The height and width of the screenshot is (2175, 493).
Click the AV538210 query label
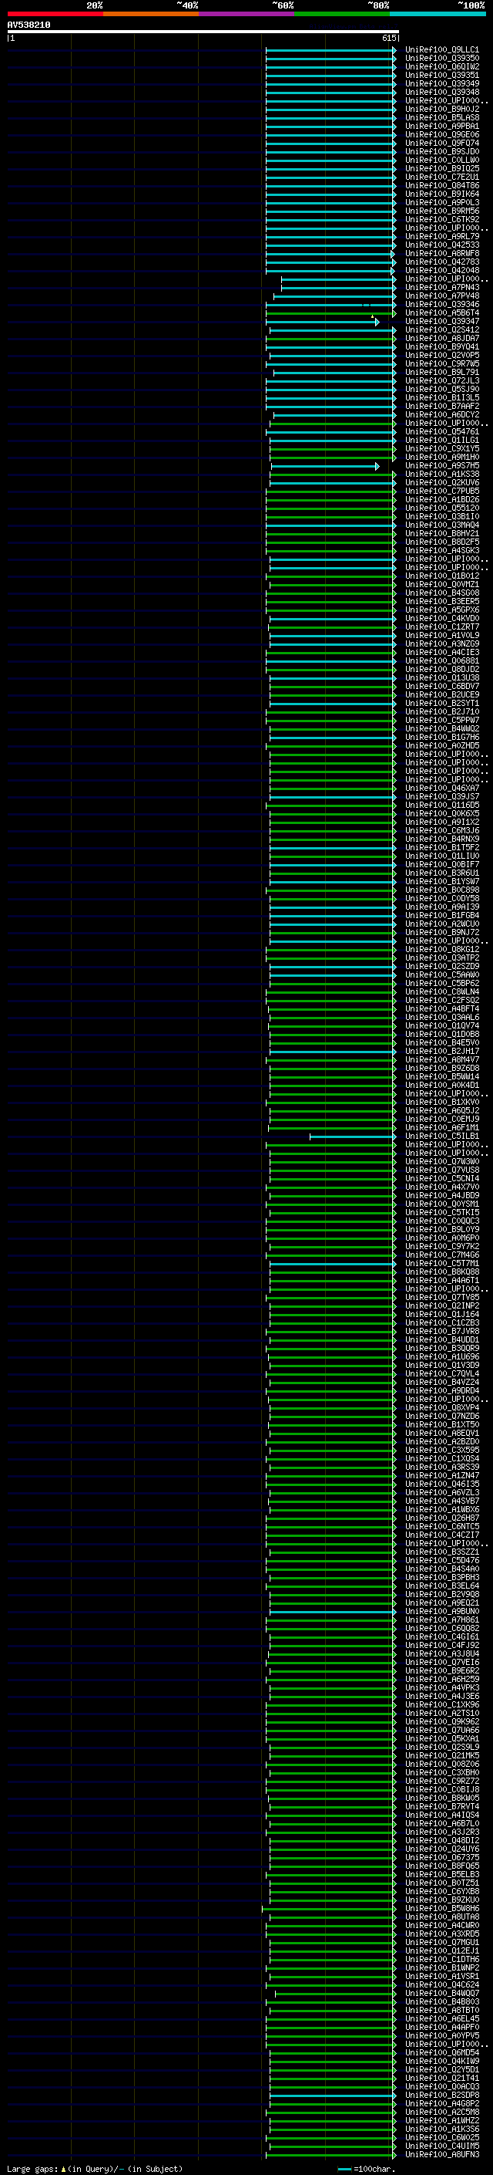(29, 25)
